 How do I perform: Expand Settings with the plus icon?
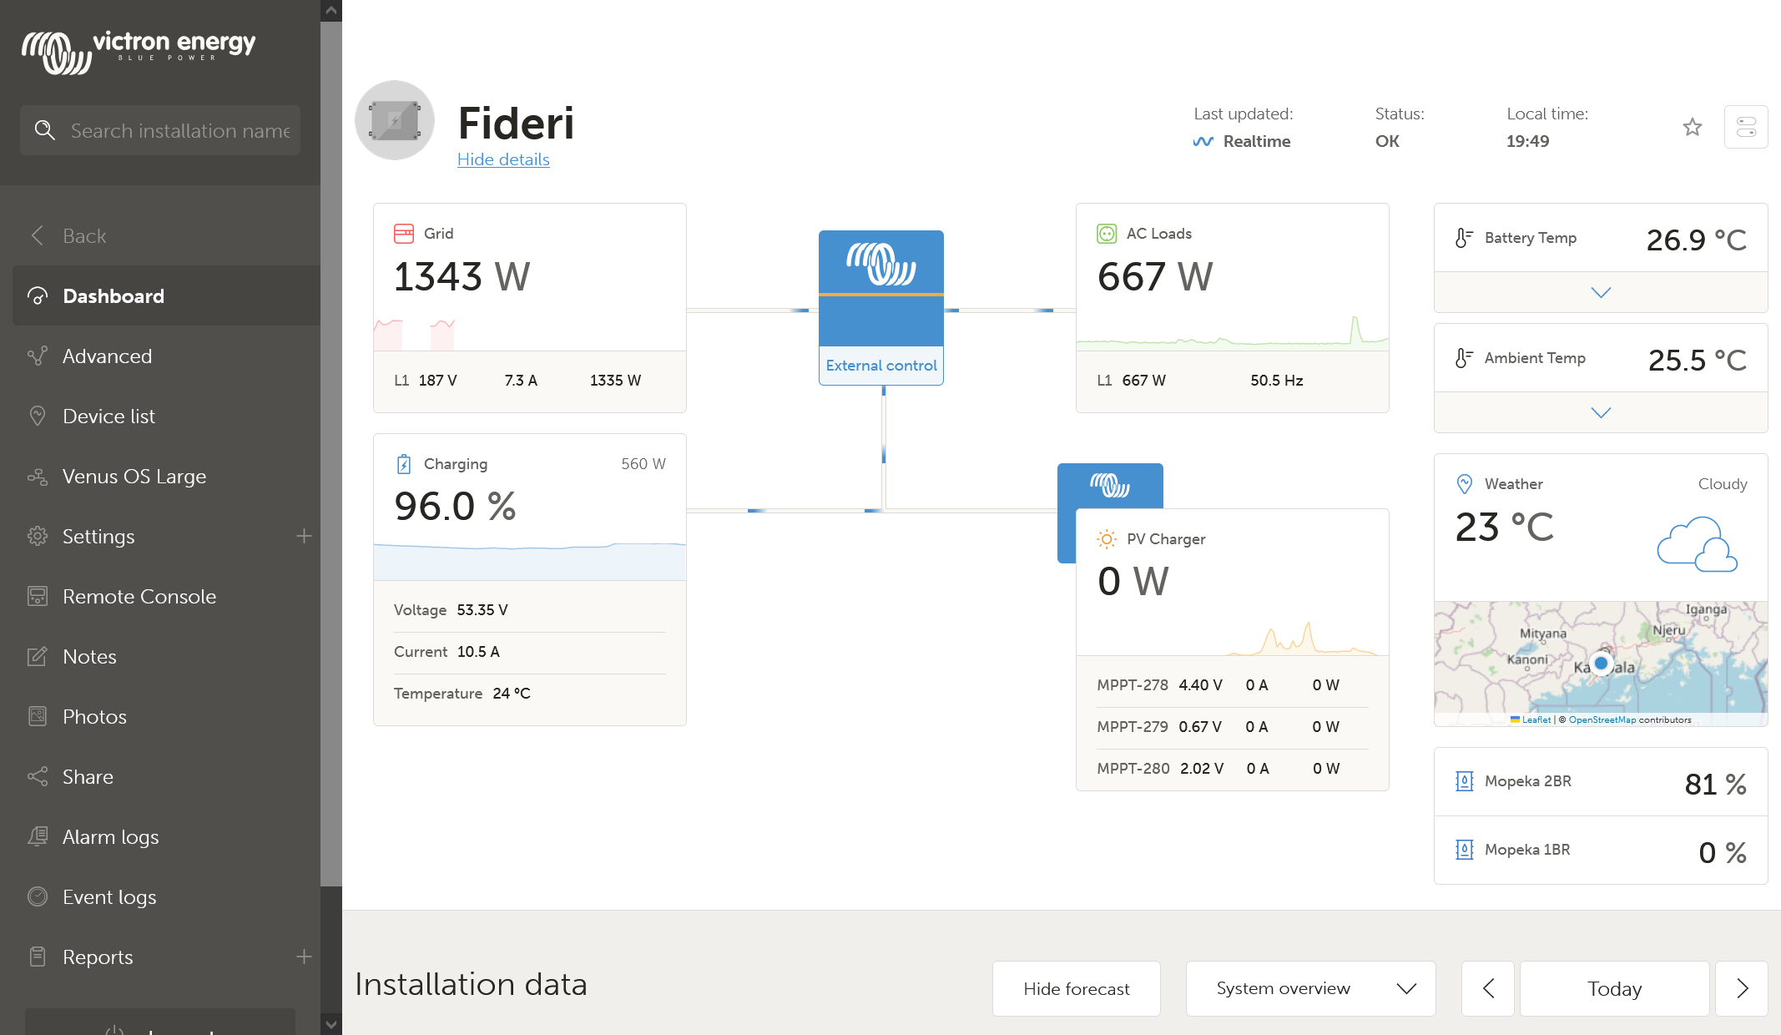[x=304, y=536]
